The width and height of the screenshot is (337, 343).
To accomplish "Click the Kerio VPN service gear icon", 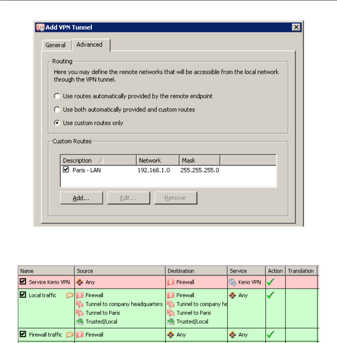I will point(232,282).
